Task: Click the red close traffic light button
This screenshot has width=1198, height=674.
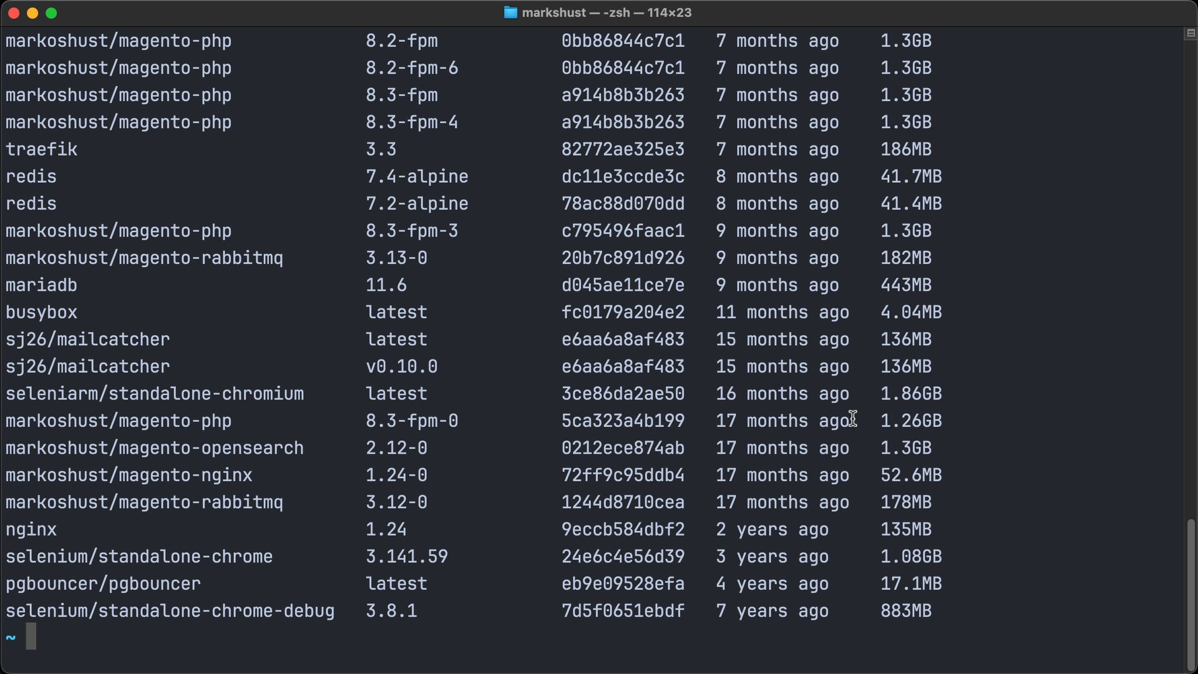Action: 12,12
